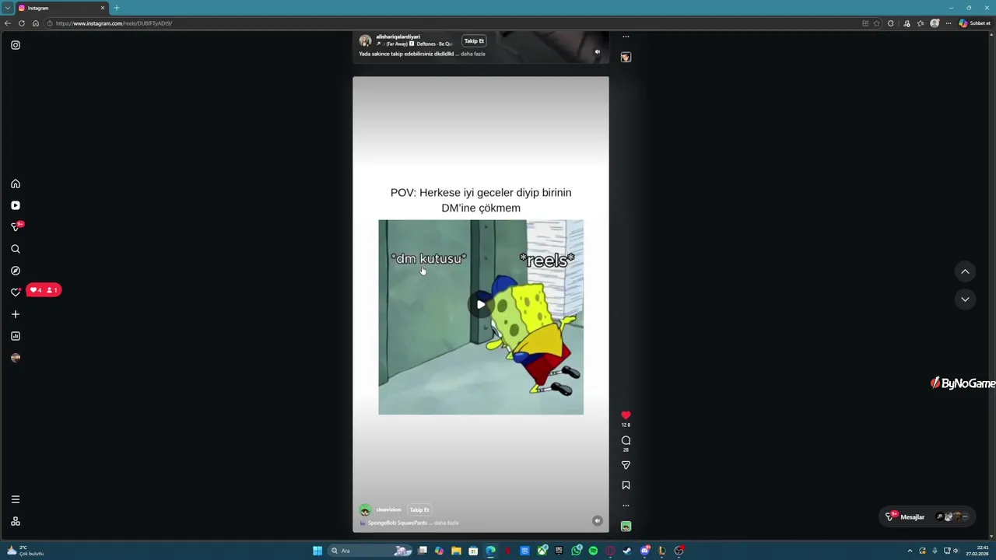Open comments on the SpongeBob reel
Viewport: 996px width, 560px height.
626,440
